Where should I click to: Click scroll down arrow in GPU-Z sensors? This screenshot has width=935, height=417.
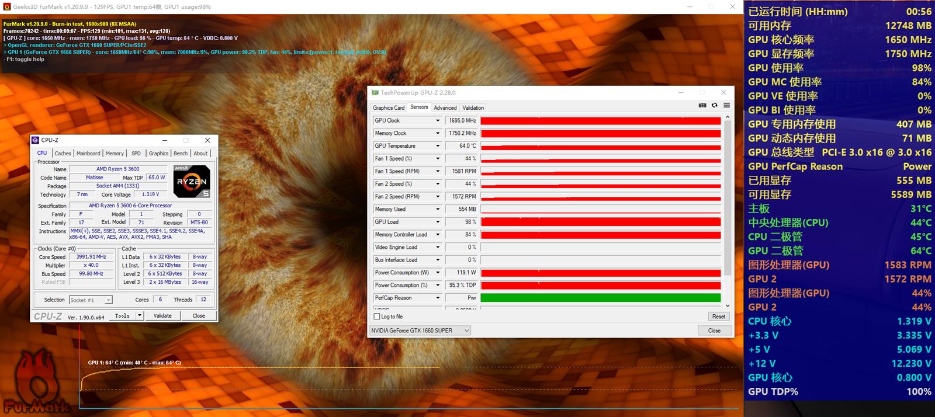click(x=728, y=305)
